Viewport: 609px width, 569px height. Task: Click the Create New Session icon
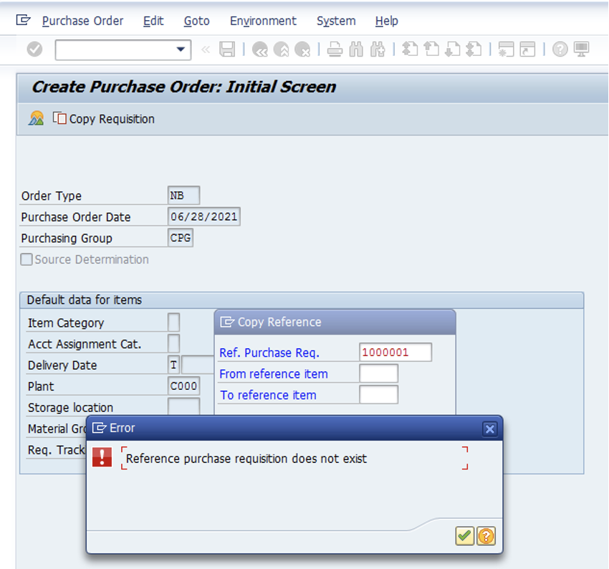[x=506, y=49]
